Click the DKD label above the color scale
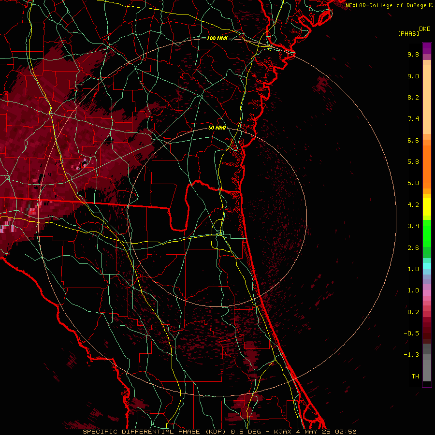The image size is (435, 435). click(x=425, y=29)
